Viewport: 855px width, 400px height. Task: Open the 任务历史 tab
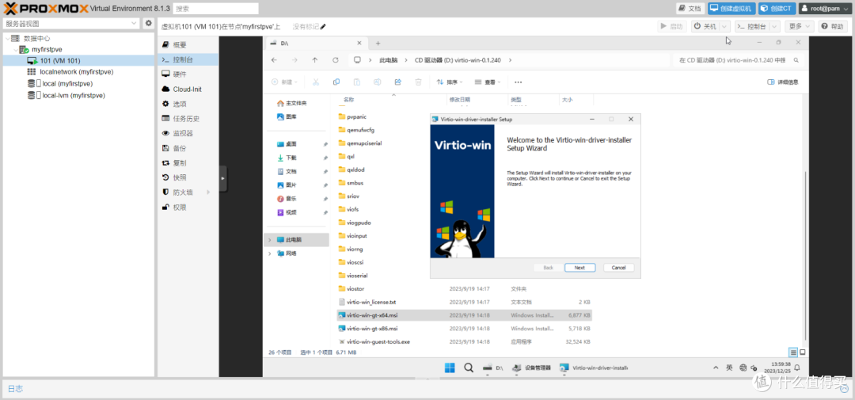[x=188, y=119]
